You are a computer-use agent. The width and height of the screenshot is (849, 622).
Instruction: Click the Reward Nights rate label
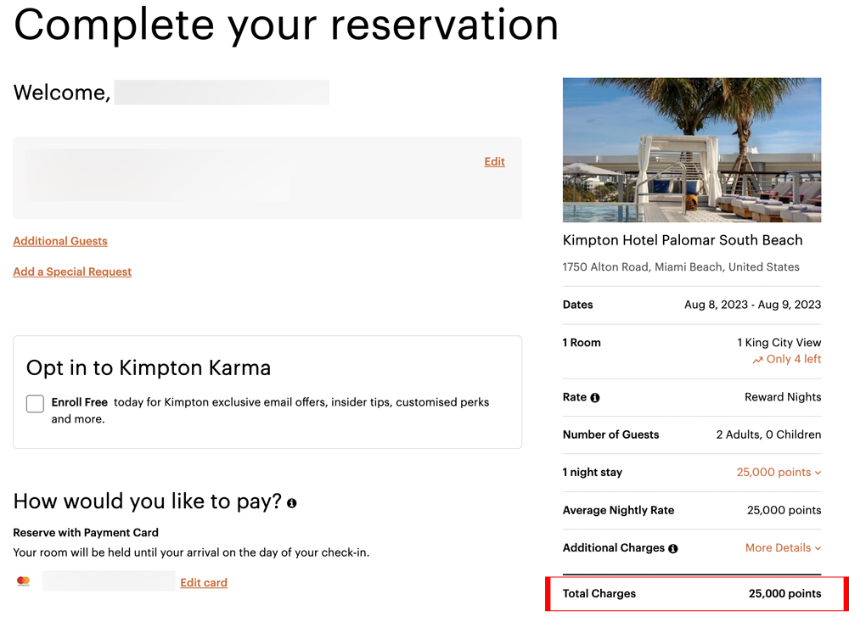pos(782,396)
